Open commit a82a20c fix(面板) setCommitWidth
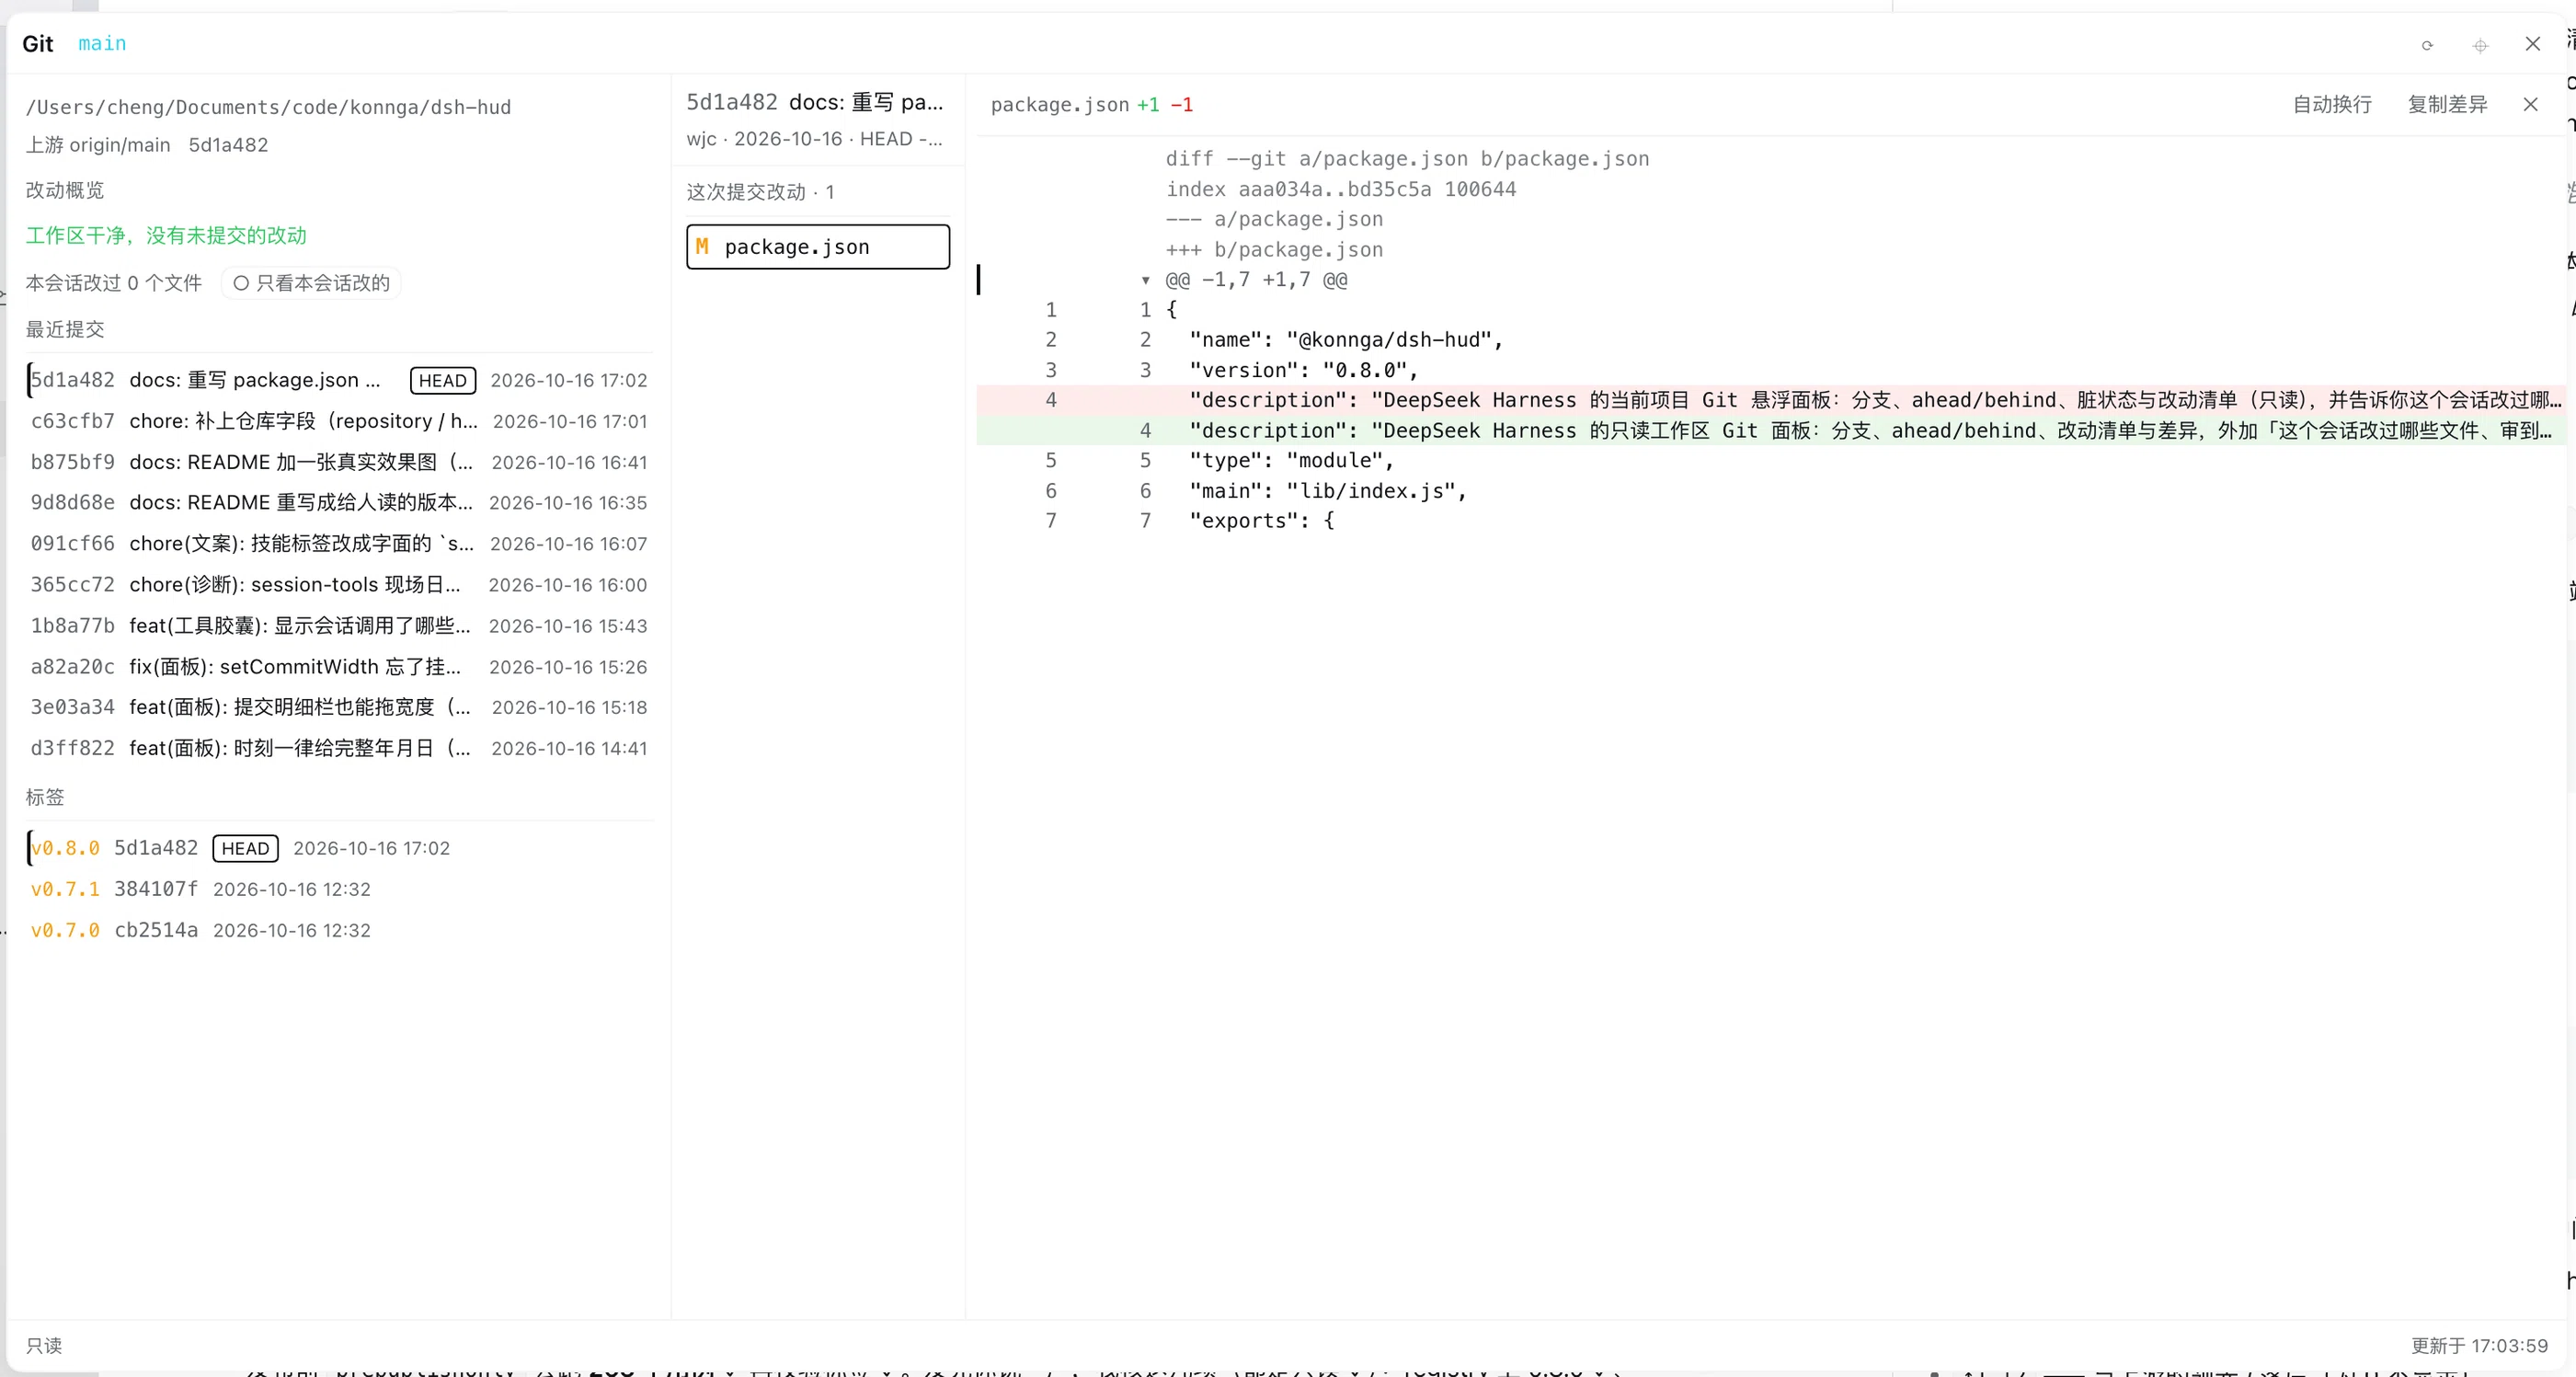Screen dimensions: 2576x1377 point(339,666)
